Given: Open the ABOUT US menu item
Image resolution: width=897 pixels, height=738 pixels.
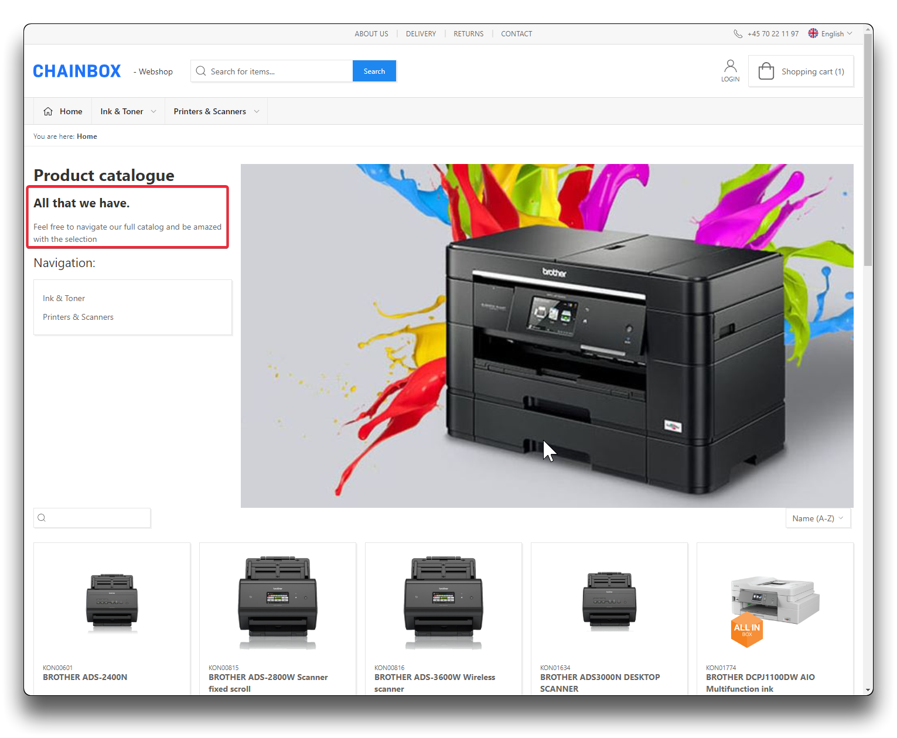Looking at the screenshot, I should (x=371, y=34).
